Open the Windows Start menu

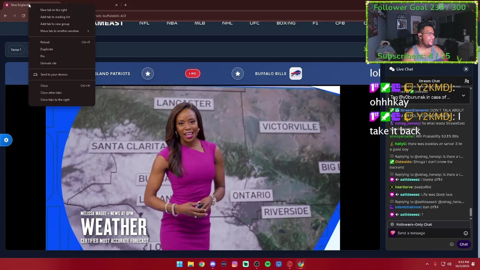pos(180,264)
